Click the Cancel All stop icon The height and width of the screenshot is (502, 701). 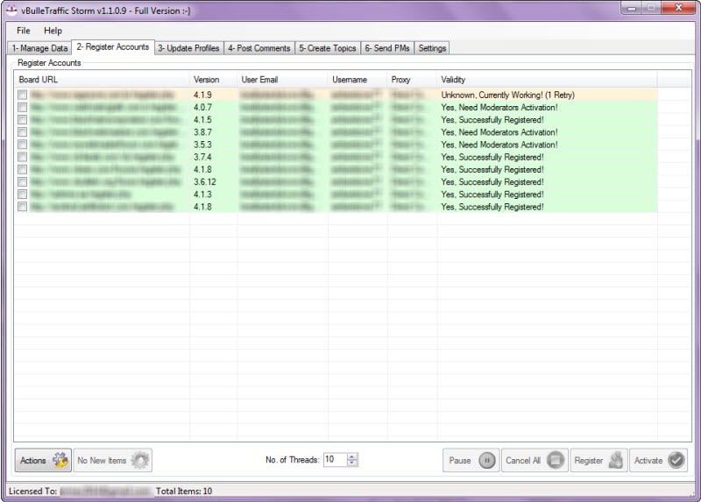(556, 460)
